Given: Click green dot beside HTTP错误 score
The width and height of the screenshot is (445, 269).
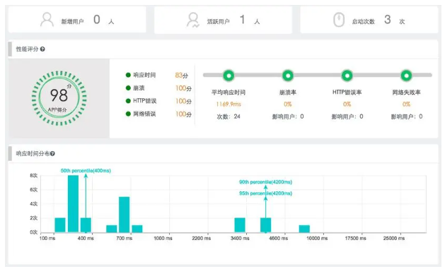Looking at the screenshot, I should pyautogui.click(x=128, y=101).
